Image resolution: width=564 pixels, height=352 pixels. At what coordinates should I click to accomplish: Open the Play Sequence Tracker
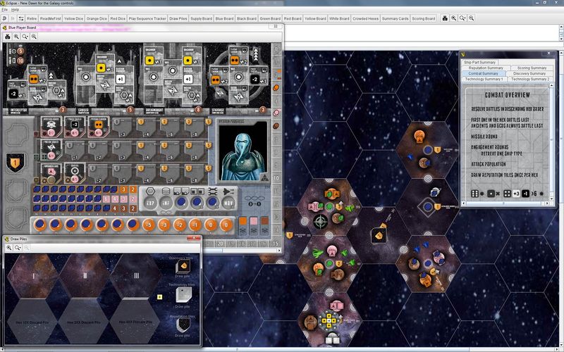[x=147, y=19]
